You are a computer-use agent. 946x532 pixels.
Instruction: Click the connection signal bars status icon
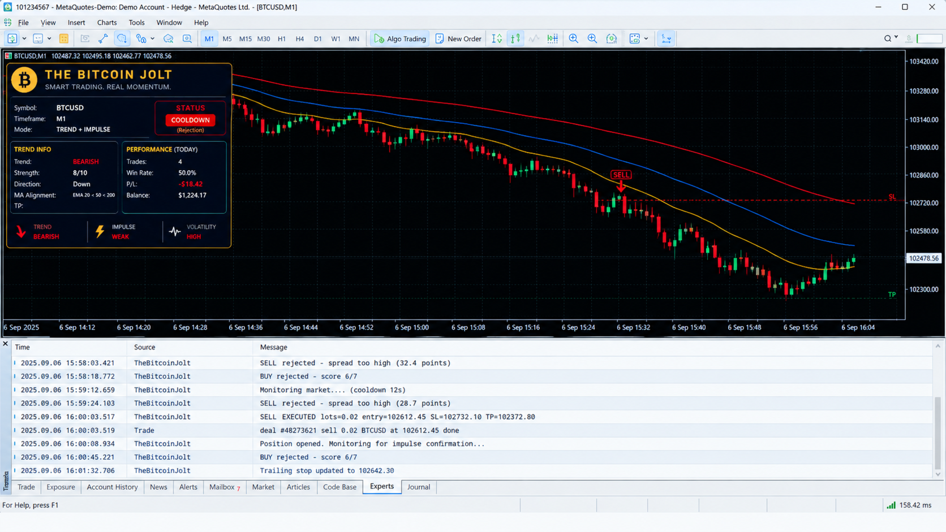point(891,505)
